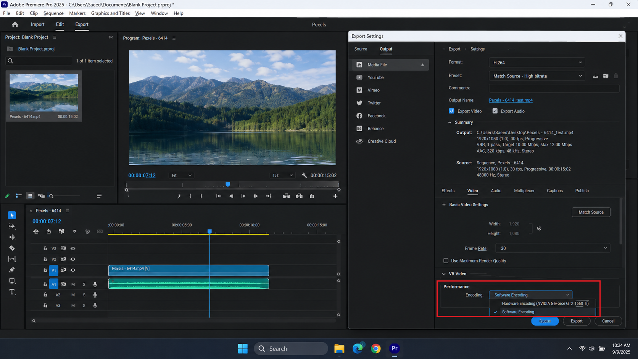Mark Out point in Program monitor
Image resolution: width=638 pixels, height=359 pixels.
click(x=201, y=196)
